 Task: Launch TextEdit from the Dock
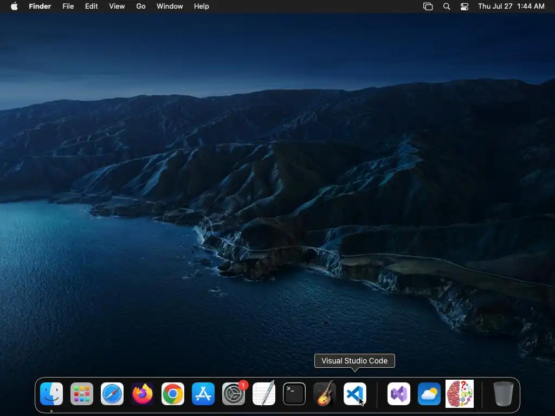(264, 394)
